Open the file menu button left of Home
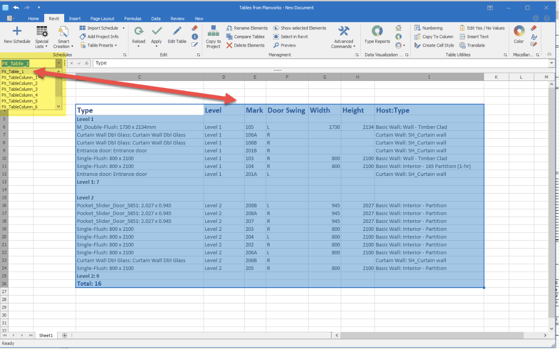Viewport: 559px width, 349px height. (x=10, y=18)
